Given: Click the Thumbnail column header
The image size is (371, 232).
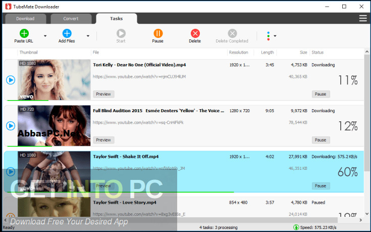Looking at the screenshot, I should (x=29, y=53).
